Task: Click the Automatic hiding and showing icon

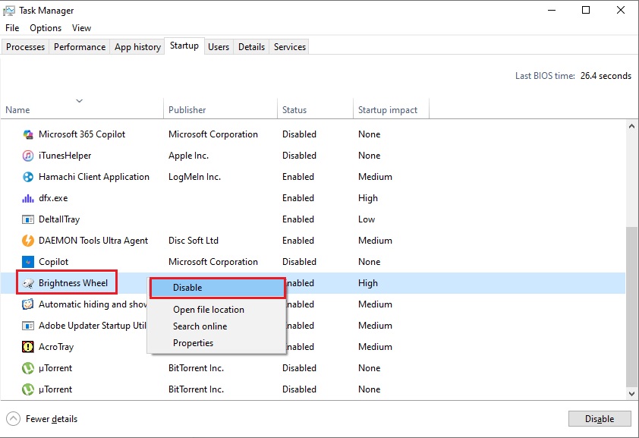Action: coord(28,304)
